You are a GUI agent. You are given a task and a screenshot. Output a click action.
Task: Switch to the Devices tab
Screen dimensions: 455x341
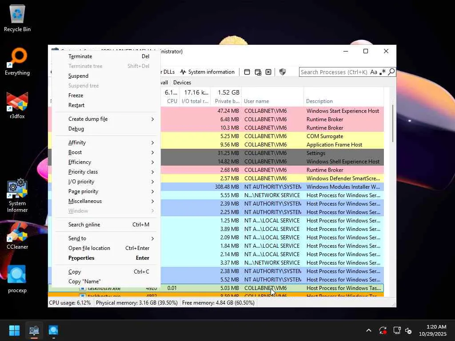tap(182, 82)
